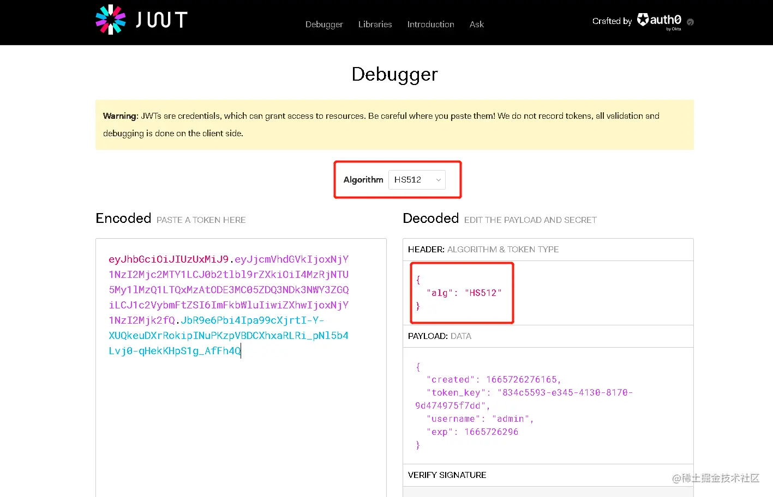Click the 'HEADER: ALGORITHM & TOKEN TYPE' label
Screen dimensions: 773x497
click(x=483, y=250)
